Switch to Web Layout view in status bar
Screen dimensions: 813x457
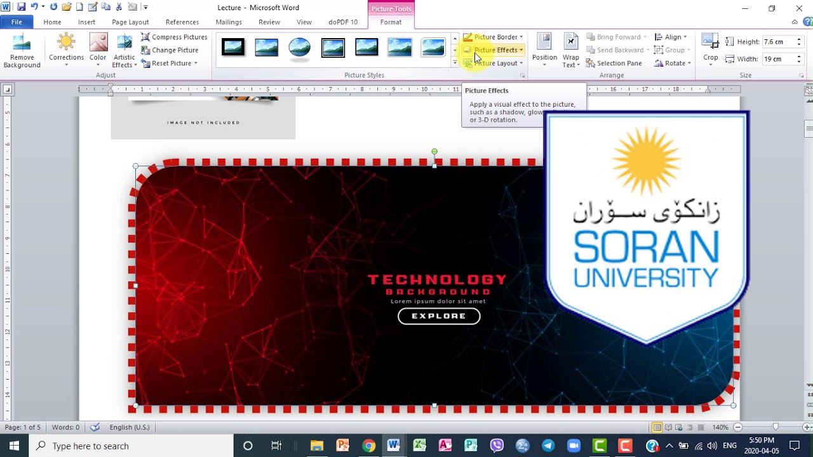pyautogui.click(x=680, y=427)
